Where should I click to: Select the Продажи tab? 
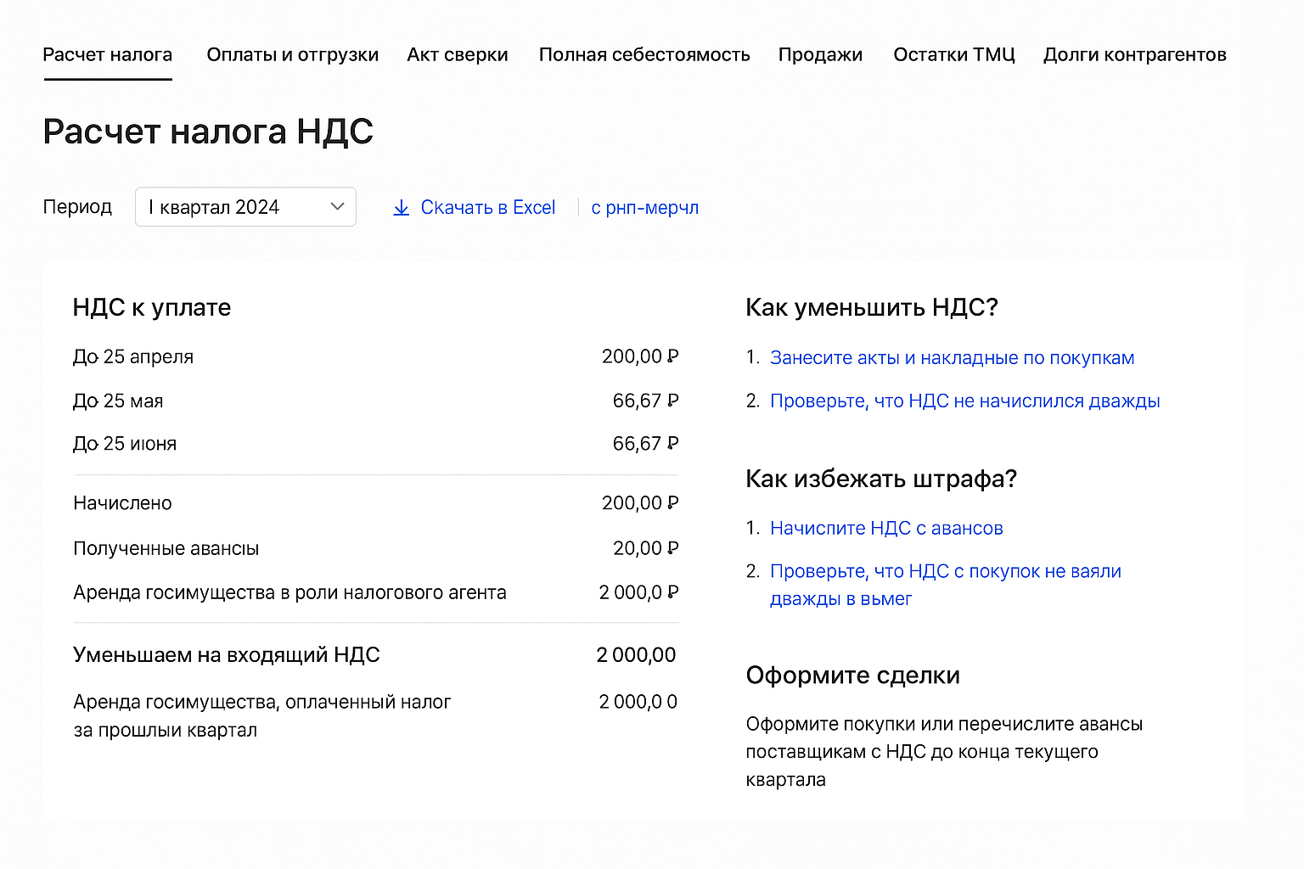click(x=820, y=54)
